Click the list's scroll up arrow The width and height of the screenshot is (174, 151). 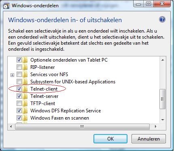pos(163,60)
